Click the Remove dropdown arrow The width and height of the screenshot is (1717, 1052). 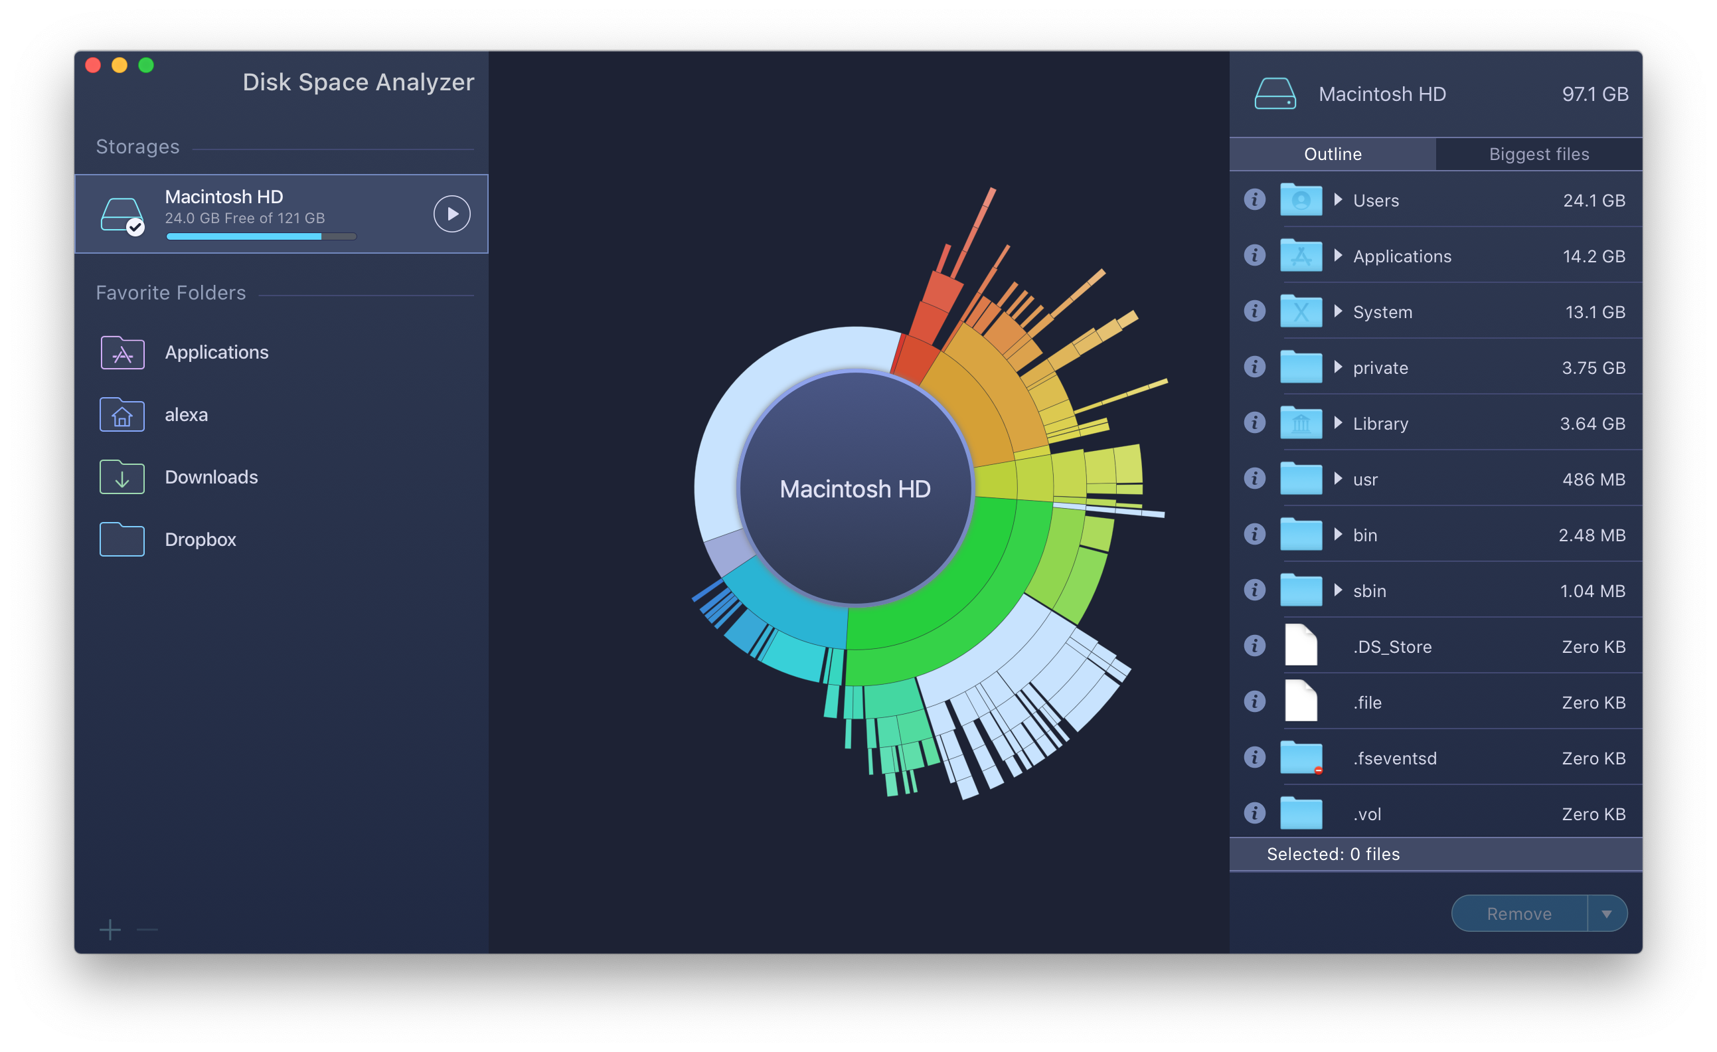coord(1611,913)
